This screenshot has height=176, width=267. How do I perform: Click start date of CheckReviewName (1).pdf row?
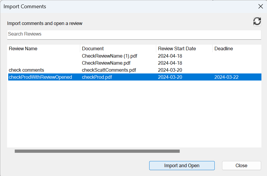pyautogui.click(x=170, y=56)
